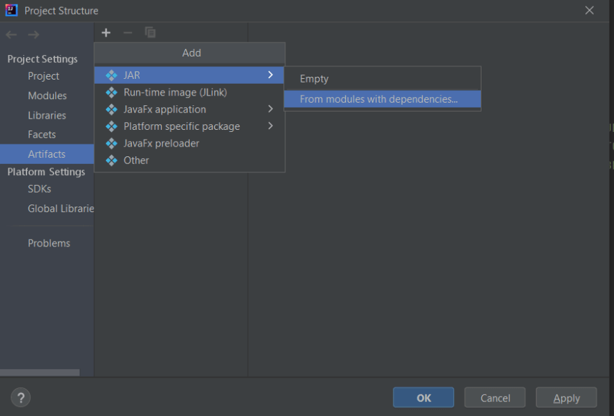The height and width of the screenshot is (416, 614).
Task: Click the plus Add artifact icon
Action: click(106, 33)
